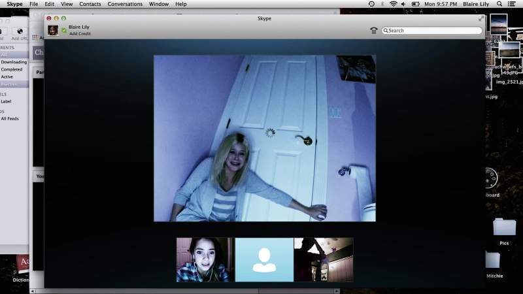The image size is (523, 294).
Task: Select All Feeds in background window sidebar
Action: 10,118
